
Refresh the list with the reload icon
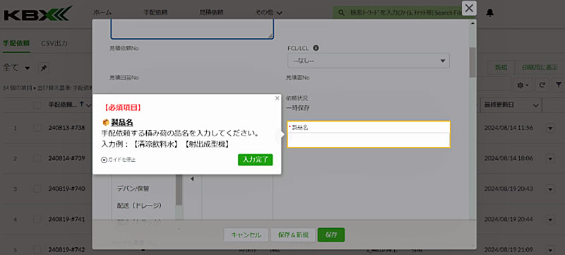point(542,85)
